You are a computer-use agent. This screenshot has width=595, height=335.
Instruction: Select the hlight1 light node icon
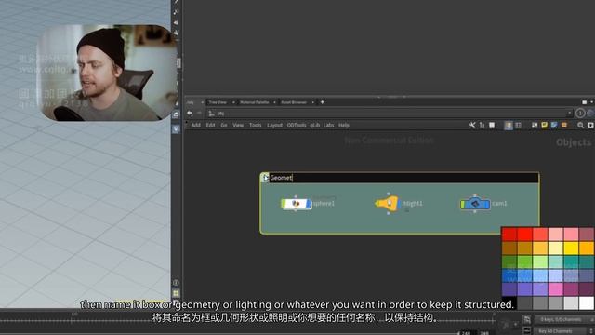point(387,204)
